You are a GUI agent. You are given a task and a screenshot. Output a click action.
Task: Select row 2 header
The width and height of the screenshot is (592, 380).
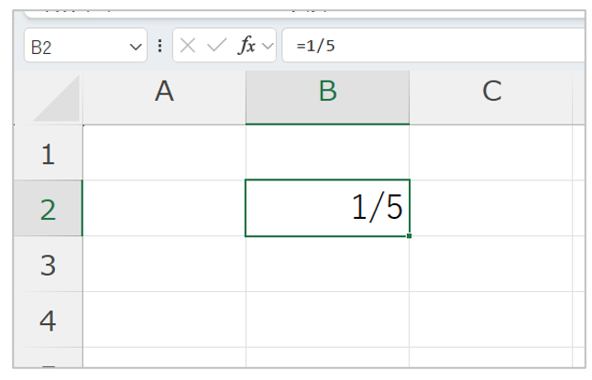pyautogui.click(x=48, y=208)
